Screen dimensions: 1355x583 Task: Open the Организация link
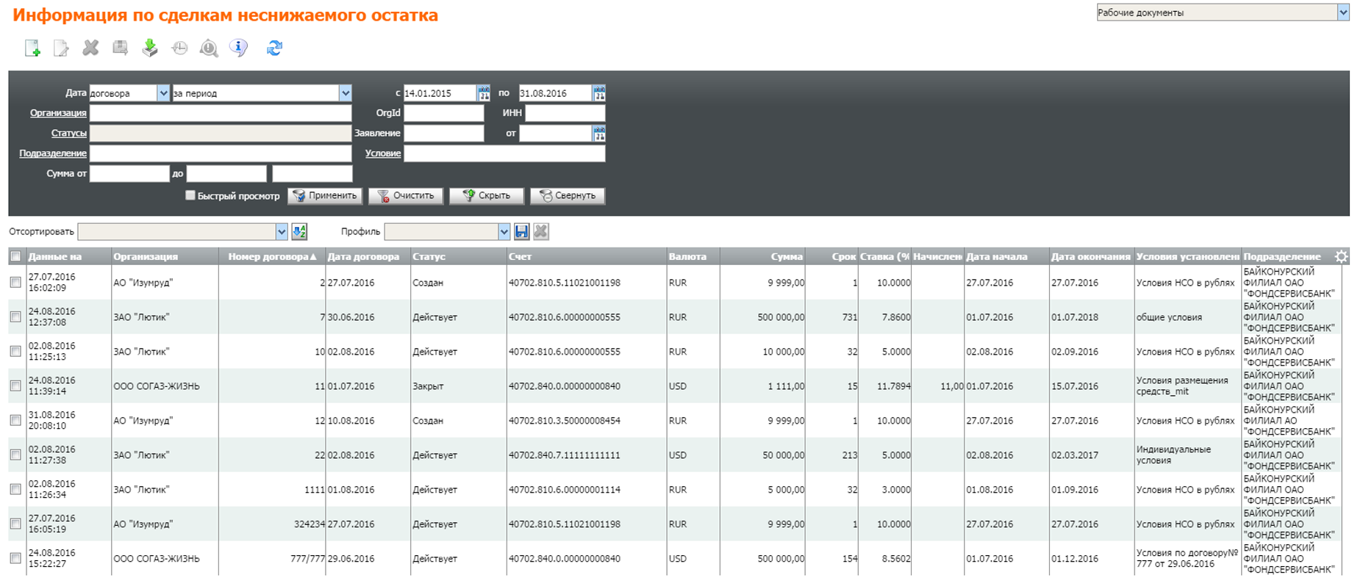[58, 113]
